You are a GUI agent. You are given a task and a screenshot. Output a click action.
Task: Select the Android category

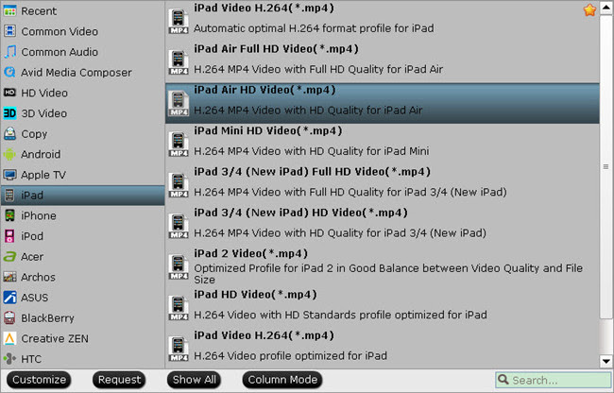[82, 154]
